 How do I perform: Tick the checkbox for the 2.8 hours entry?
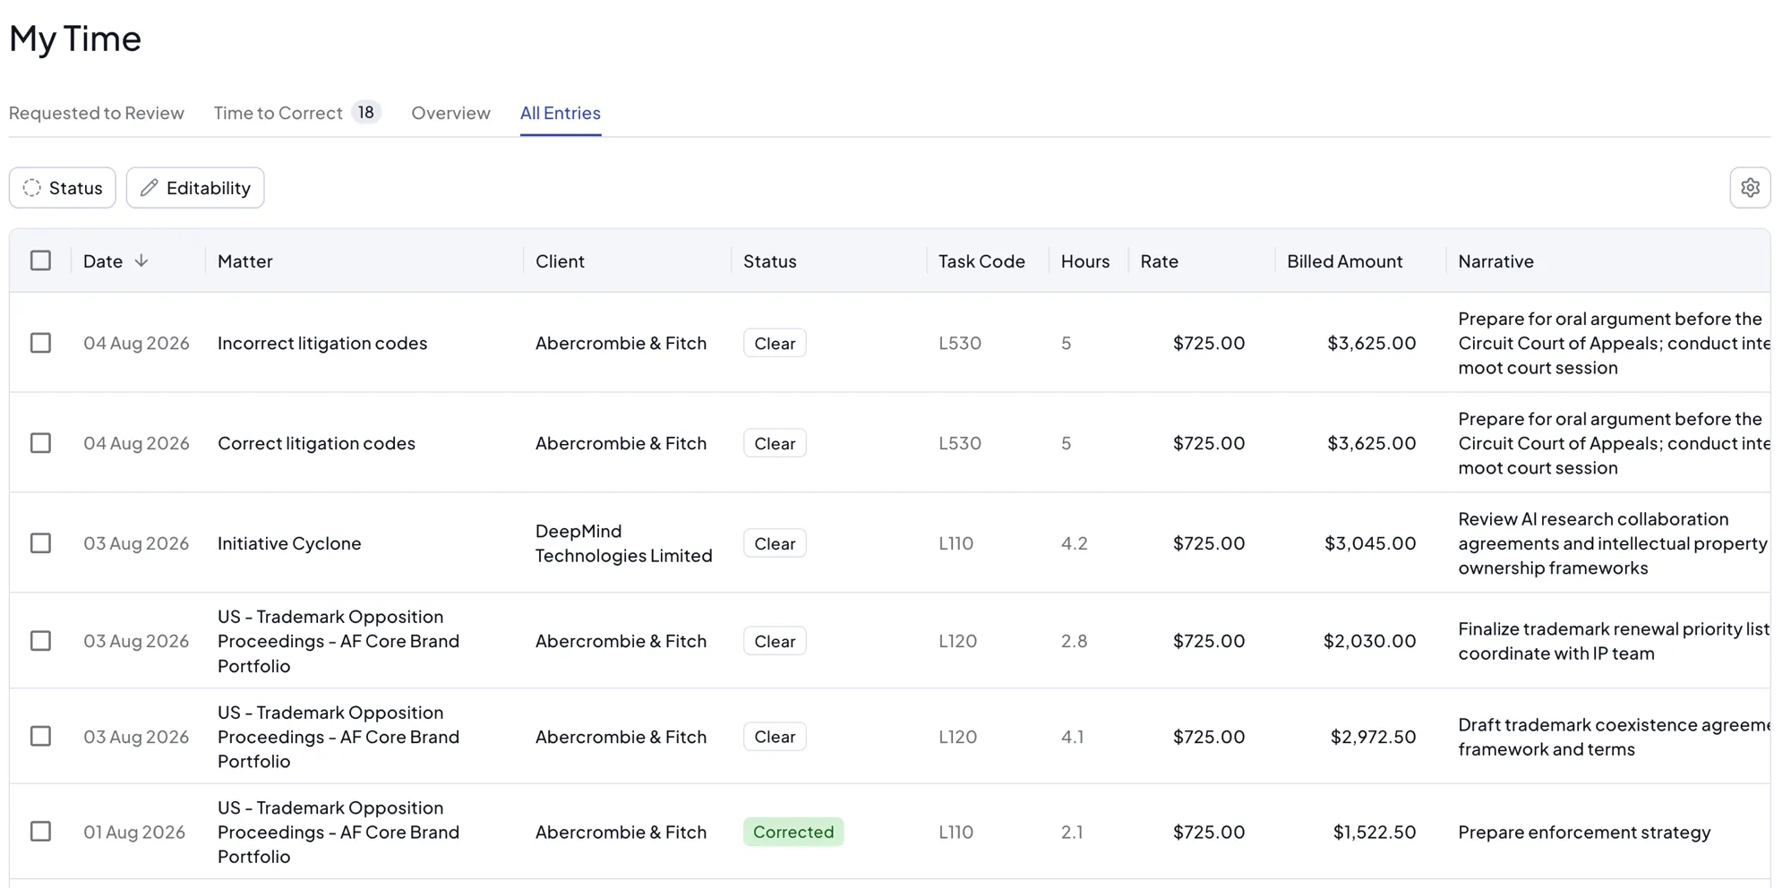tap(40, 641)
